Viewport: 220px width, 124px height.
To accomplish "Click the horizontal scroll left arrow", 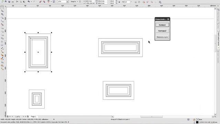I will 112,116.
